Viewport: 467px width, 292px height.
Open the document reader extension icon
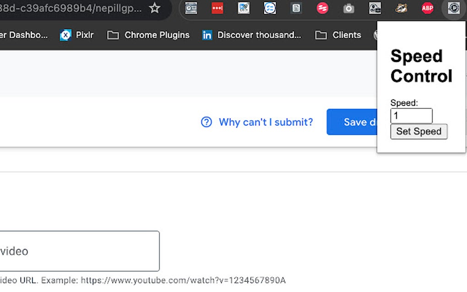[x=296, y=8]
